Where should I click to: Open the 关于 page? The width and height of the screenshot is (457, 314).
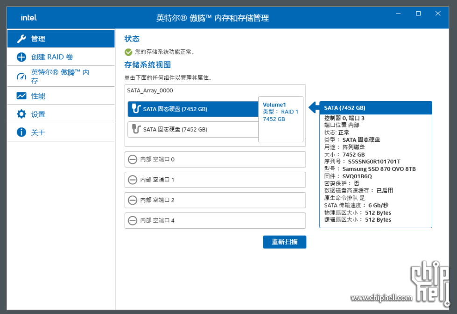click(61, 132)
